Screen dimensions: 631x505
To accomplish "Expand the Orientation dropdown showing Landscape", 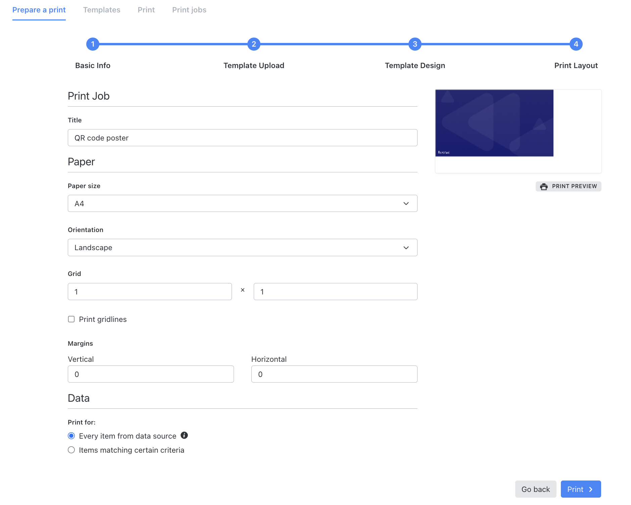I will (x=243, y=247).
